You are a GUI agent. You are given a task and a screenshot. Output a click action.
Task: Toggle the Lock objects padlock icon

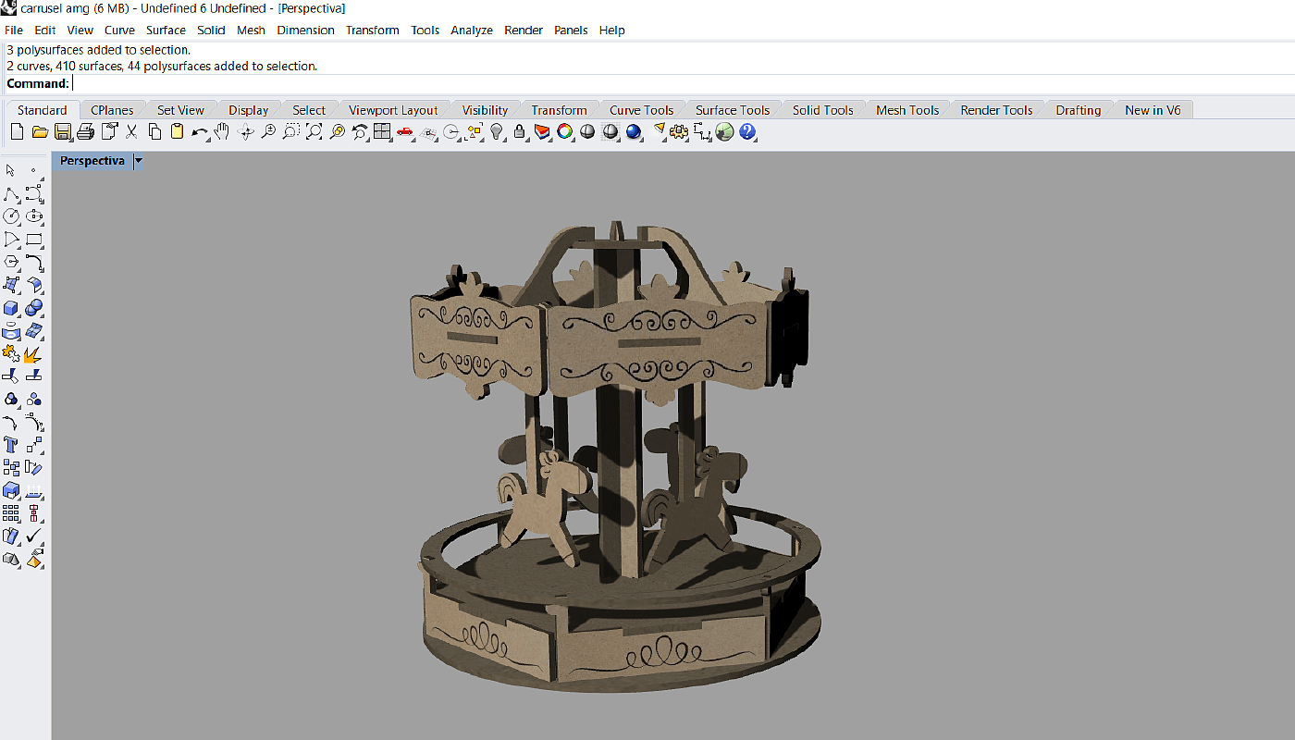click(520, 132)
